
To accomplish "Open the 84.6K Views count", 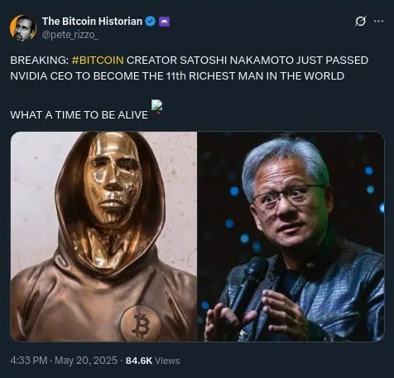I will [152, 361].
